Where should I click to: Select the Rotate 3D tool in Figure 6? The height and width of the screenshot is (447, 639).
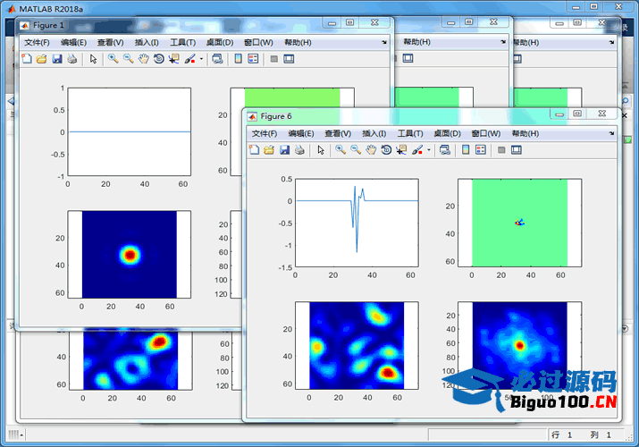coord(385,150)
